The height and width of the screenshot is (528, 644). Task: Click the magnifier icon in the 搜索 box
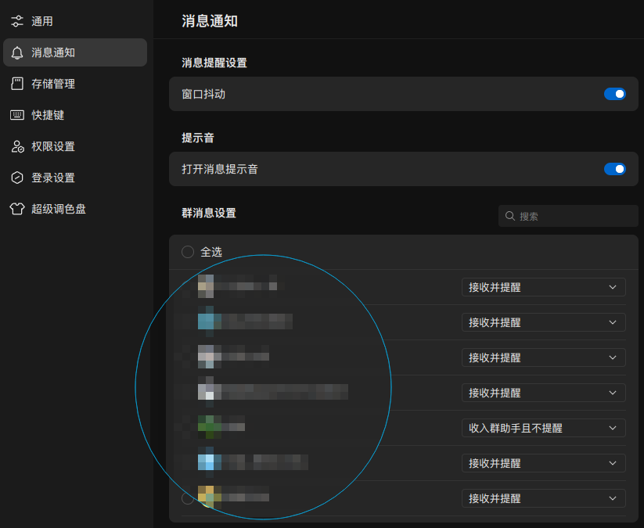[x=509, y=216]
